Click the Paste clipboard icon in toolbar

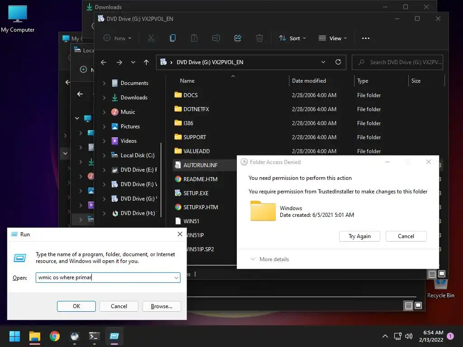[x=194, y=38]
